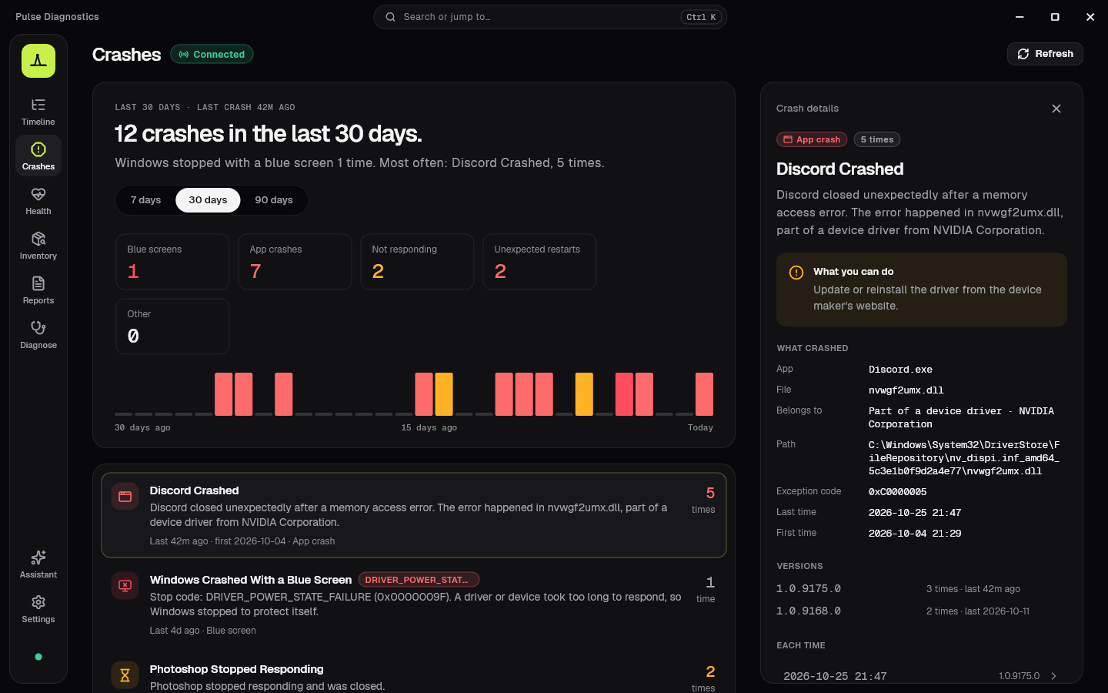Viewport: 1108px width, 693px height.
Task: Focus the Search or jump to field
Action: click(x=550, y=17)
